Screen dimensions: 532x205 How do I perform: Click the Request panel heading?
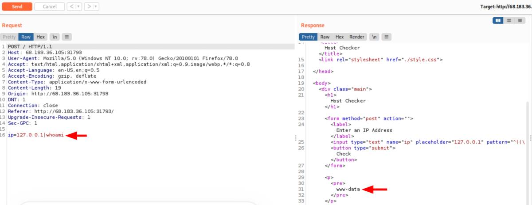click(12, 25)
